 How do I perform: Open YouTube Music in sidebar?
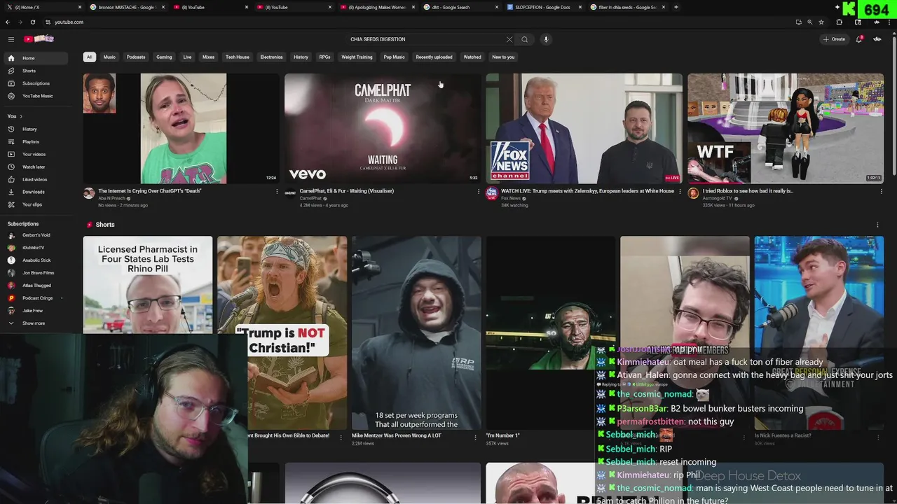pos(37,96)
